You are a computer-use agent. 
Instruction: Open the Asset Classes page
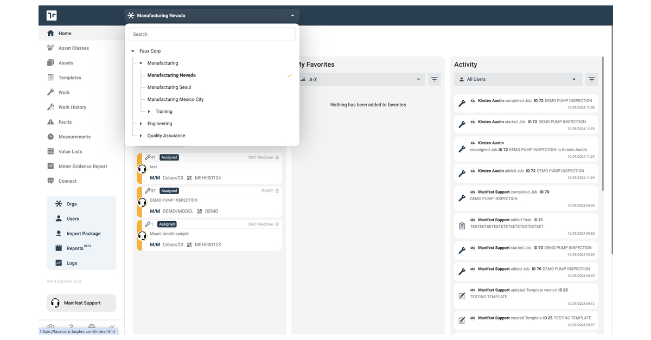point(73,48)
